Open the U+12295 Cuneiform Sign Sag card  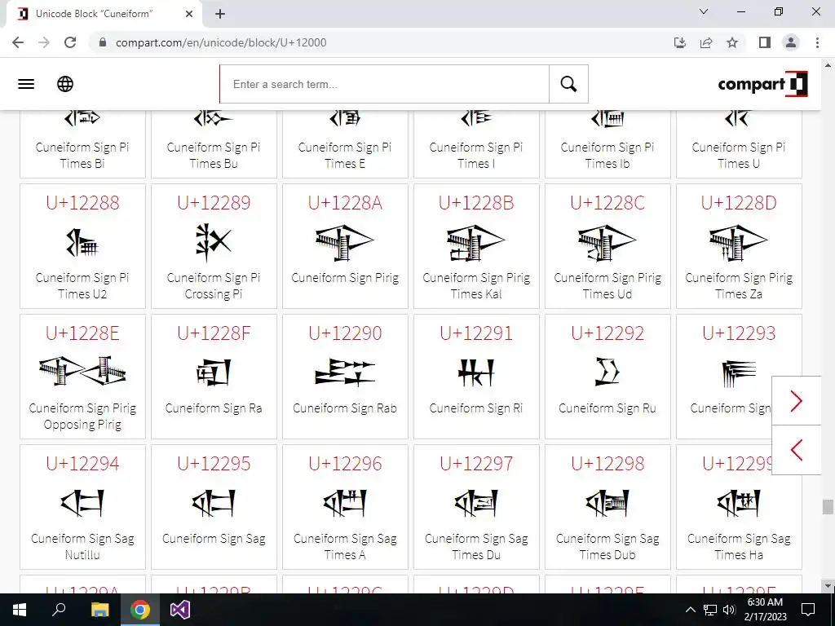(214, 507)
